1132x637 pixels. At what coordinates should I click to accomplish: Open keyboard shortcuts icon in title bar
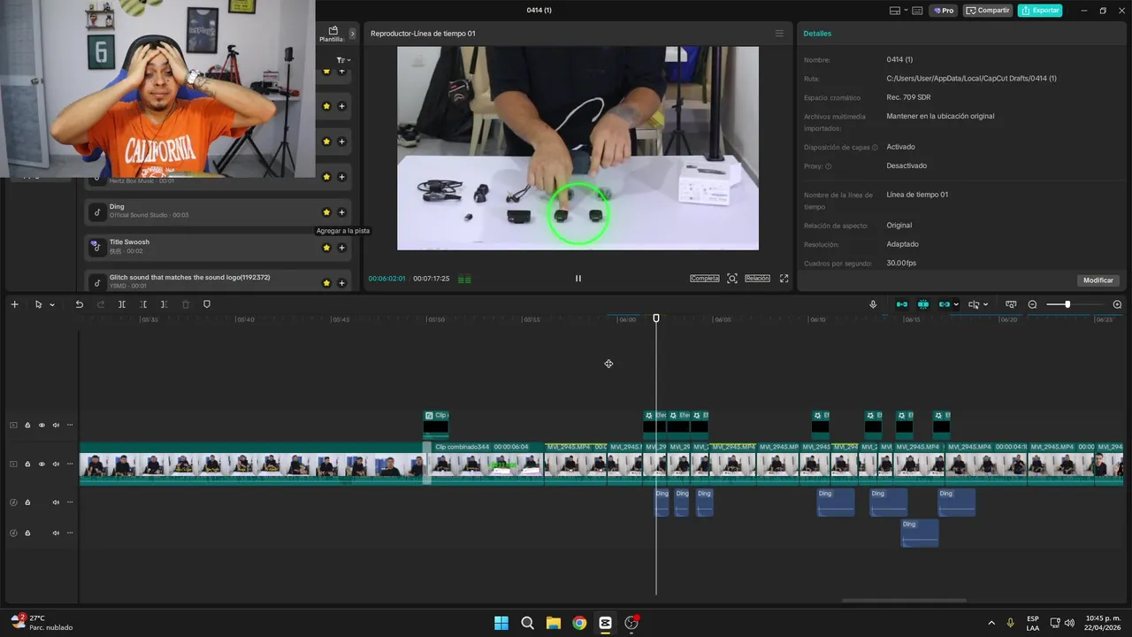(x=917, y=11)
